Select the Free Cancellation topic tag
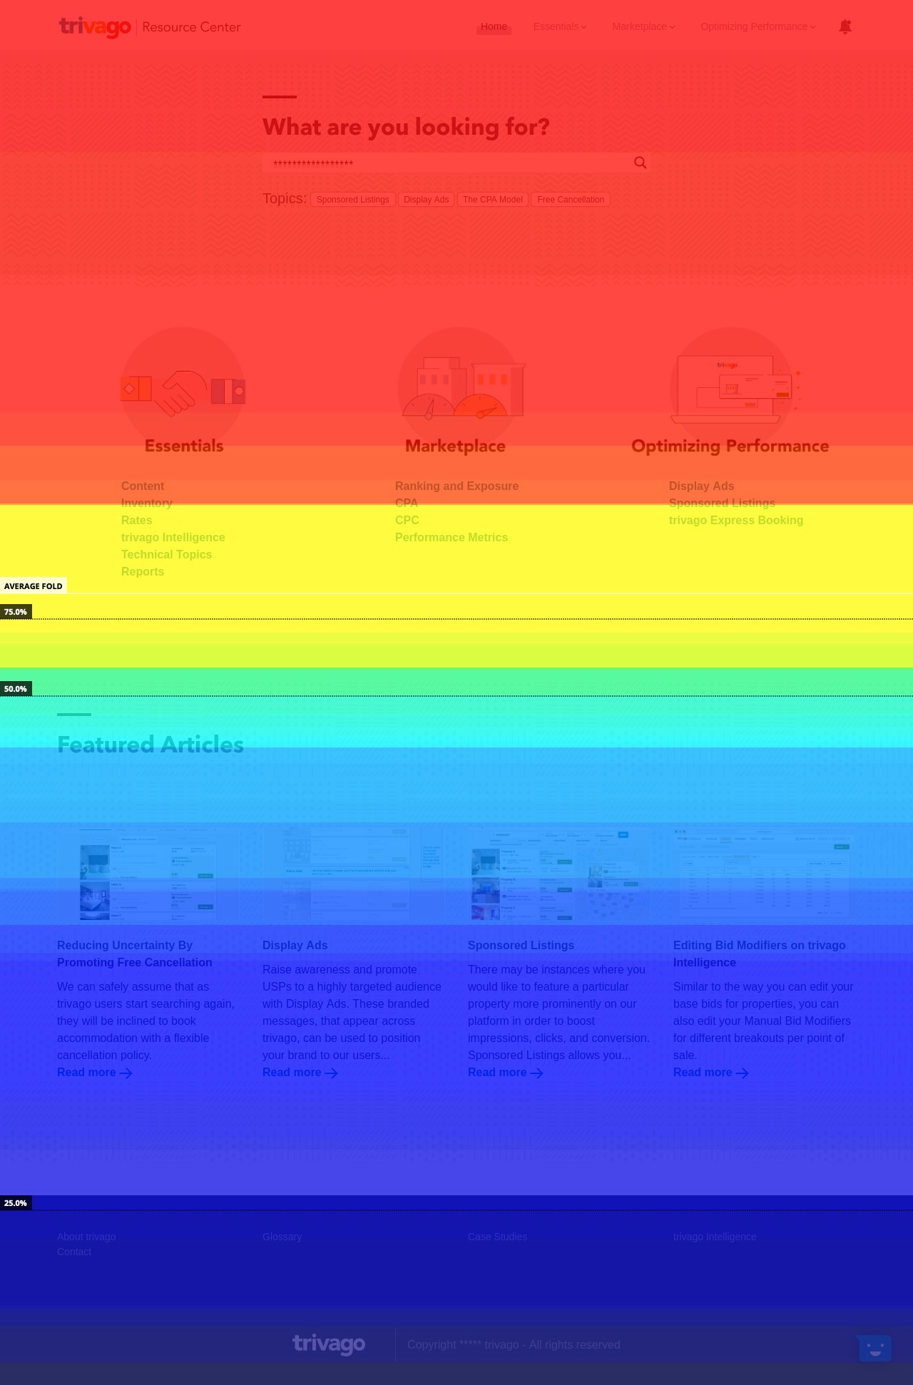Screen dimensions: 913x1385 coord(571,200)
